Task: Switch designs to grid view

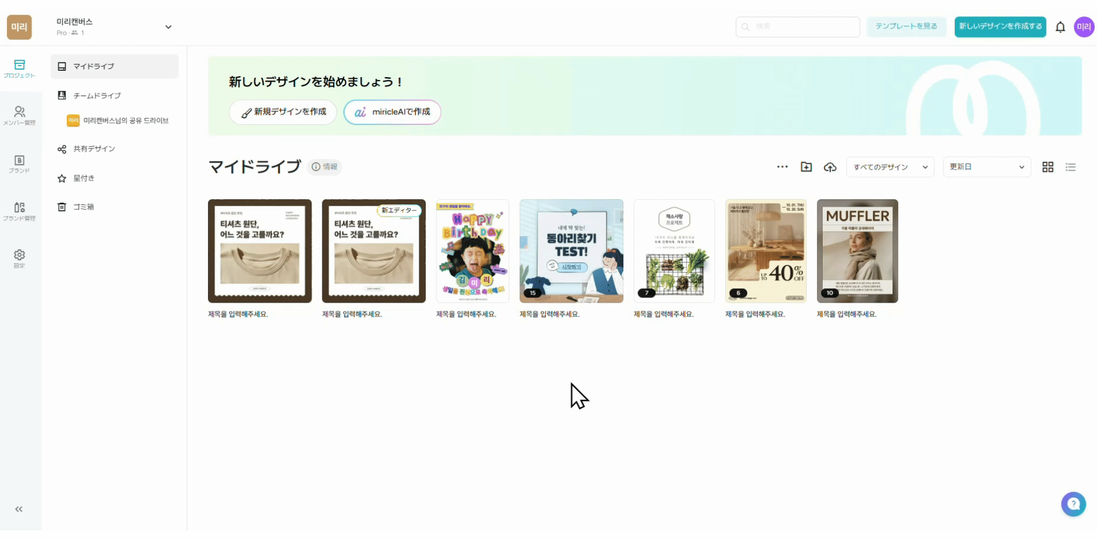Action: pos(1048,167)
